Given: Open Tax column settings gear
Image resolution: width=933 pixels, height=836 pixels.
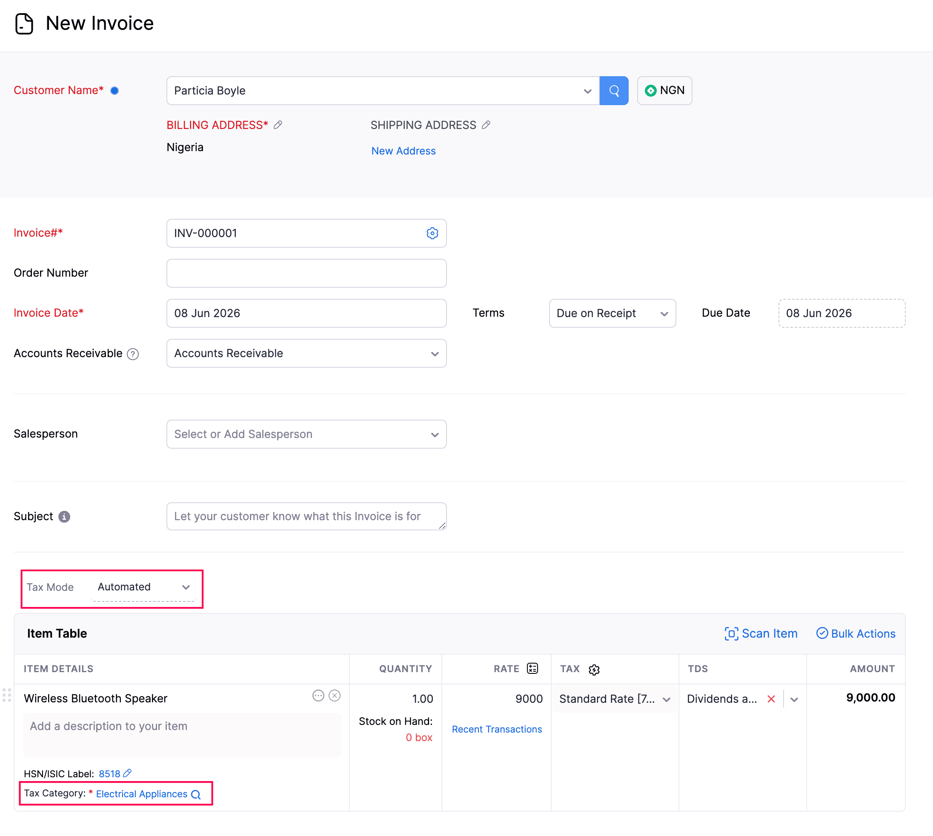Looking at the screenshot, I should point(594,670).
